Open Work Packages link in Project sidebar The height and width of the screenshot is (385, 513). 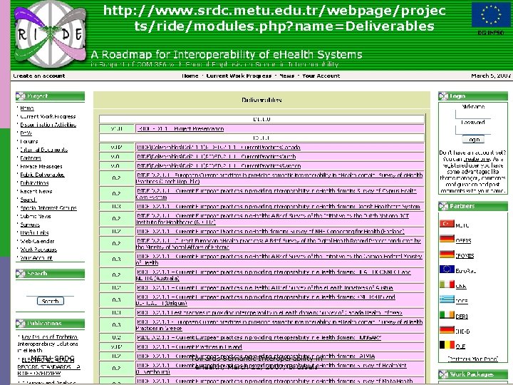click(38, 250)
